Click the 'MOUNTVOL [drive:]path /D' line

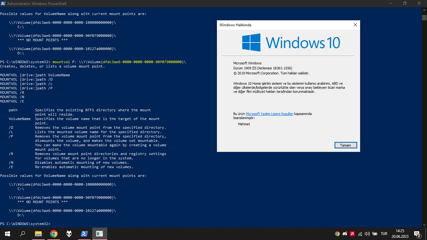tap(26, 79)
